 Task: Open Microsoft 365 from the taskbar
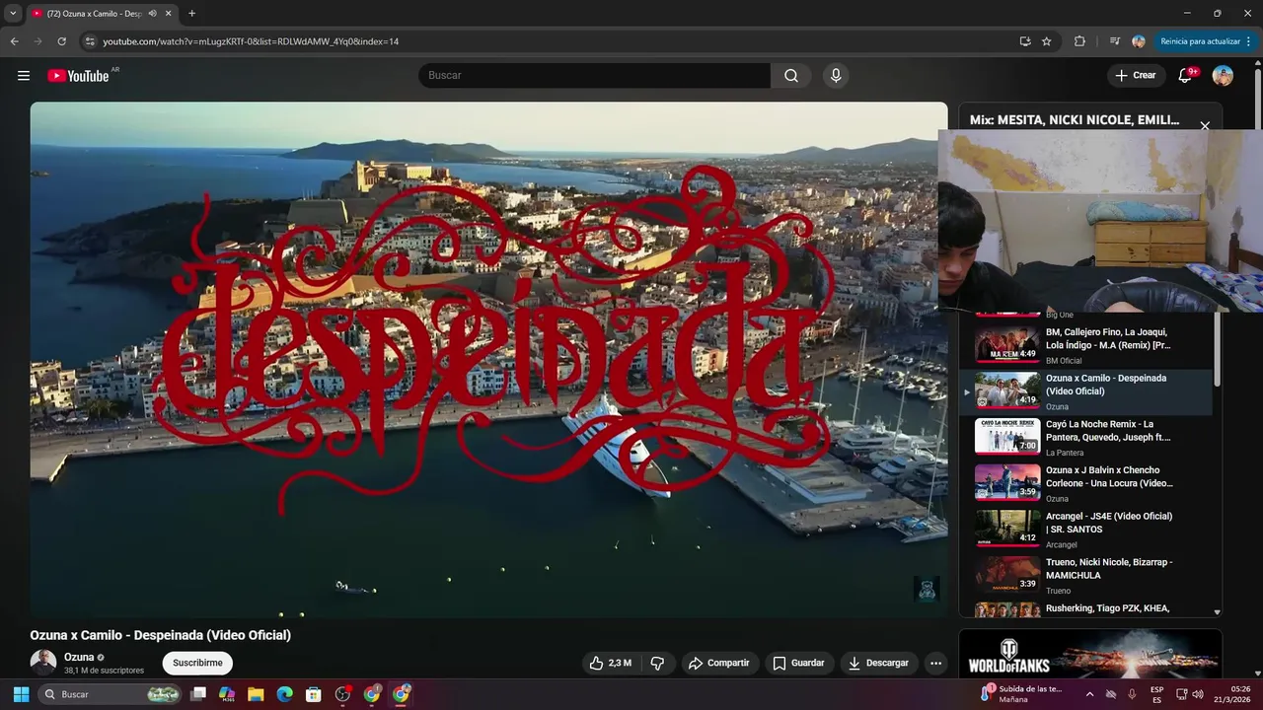(x=227, y=694)
